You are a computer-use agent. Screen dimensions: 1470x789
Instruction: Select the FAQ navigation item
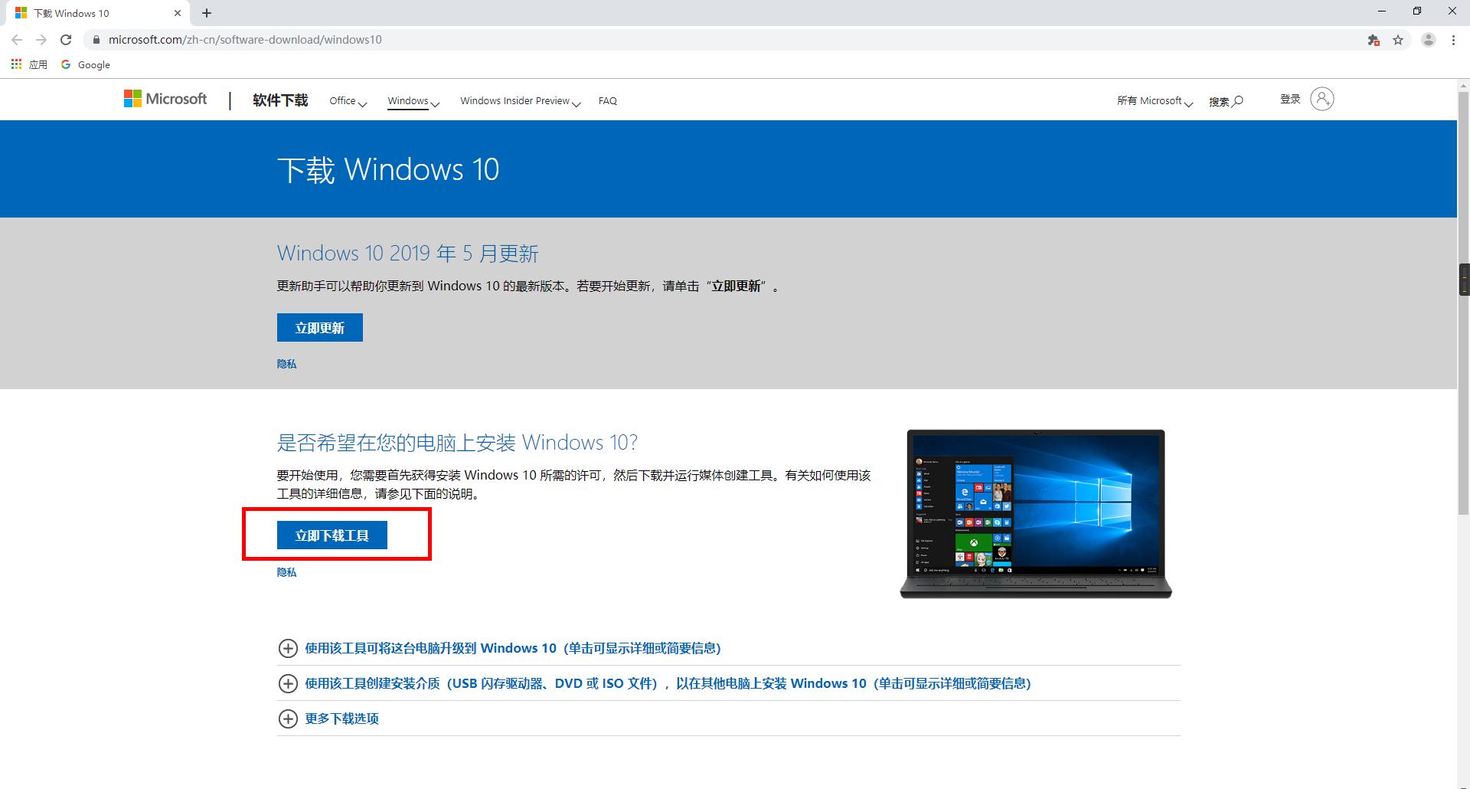tap(607, 100)
